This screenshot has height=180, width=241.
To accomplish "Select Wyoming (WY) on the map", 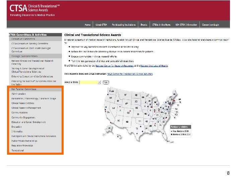I will 127,103.
